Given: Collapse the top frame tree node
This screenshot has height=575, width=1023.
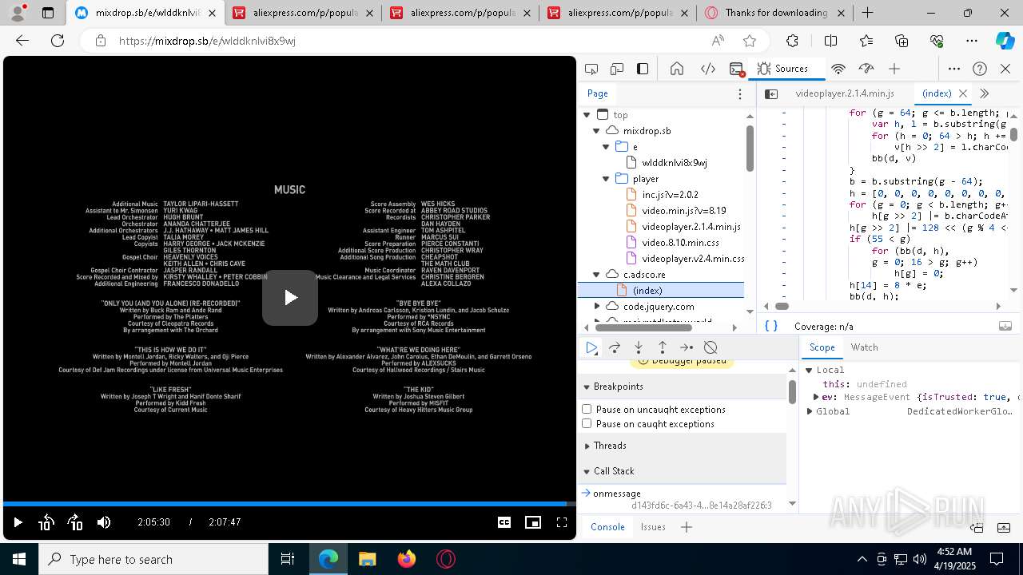Looking at the screenshot, I should tap(587, 115).
